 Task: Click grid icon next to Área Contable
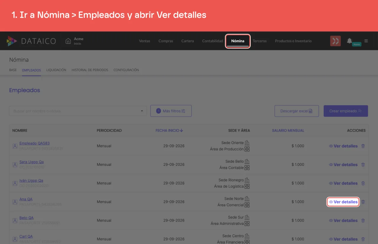click(247, 168)
